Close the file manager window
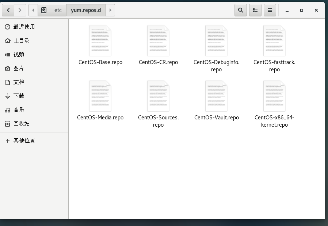Viewport: 328px width, 226px height. point(316,10)
